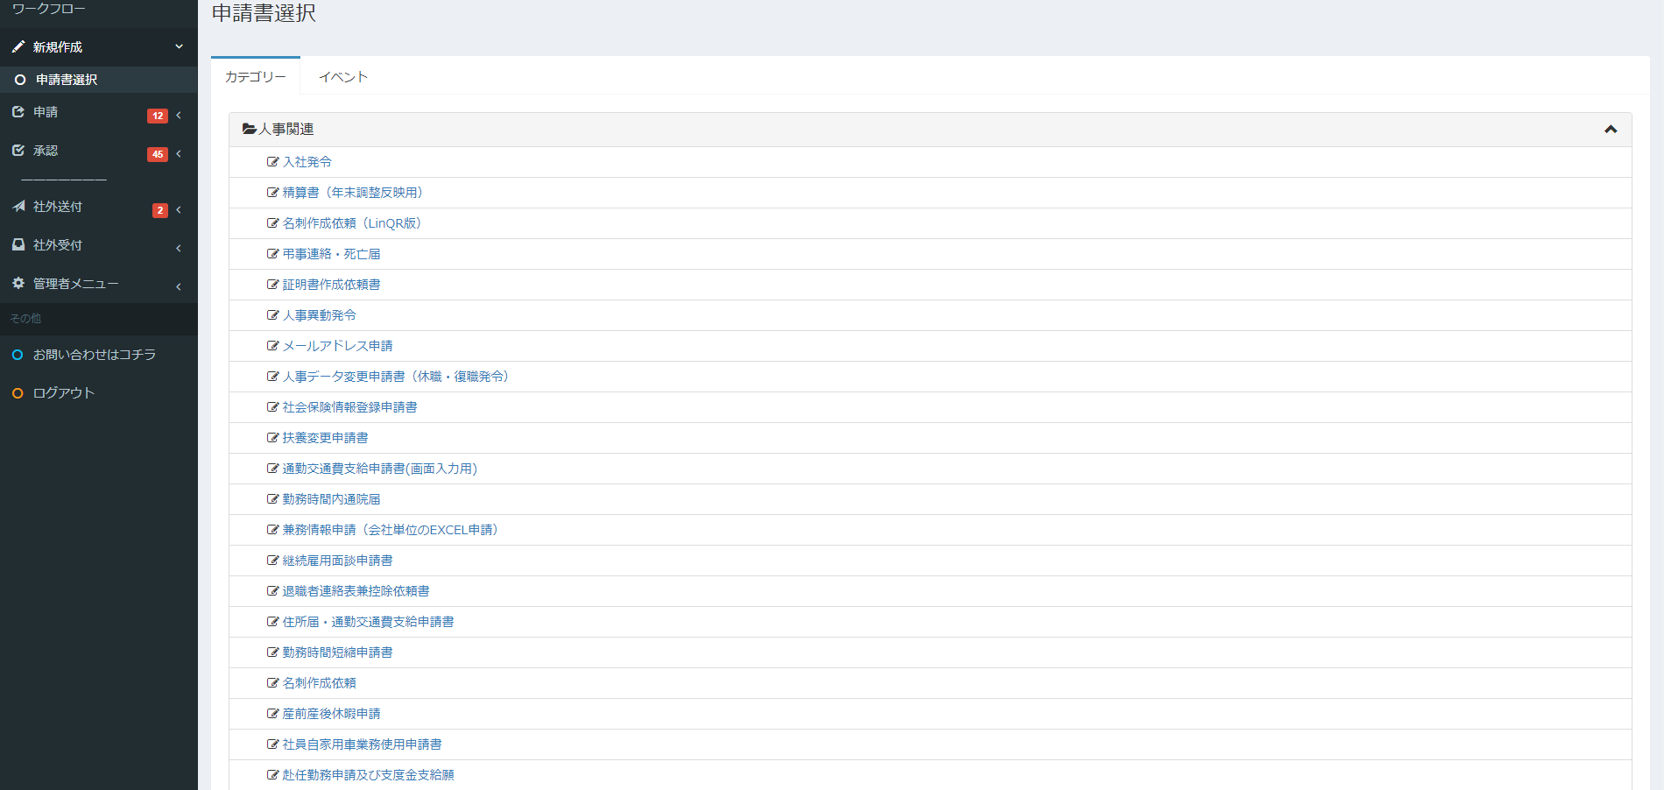Click ログアウト to sign out

[64, 393]
